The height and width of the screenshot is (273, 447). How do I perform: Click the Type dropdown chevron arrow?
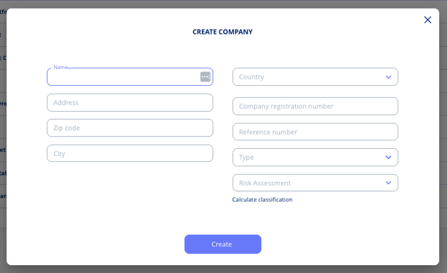click(389, 157)
